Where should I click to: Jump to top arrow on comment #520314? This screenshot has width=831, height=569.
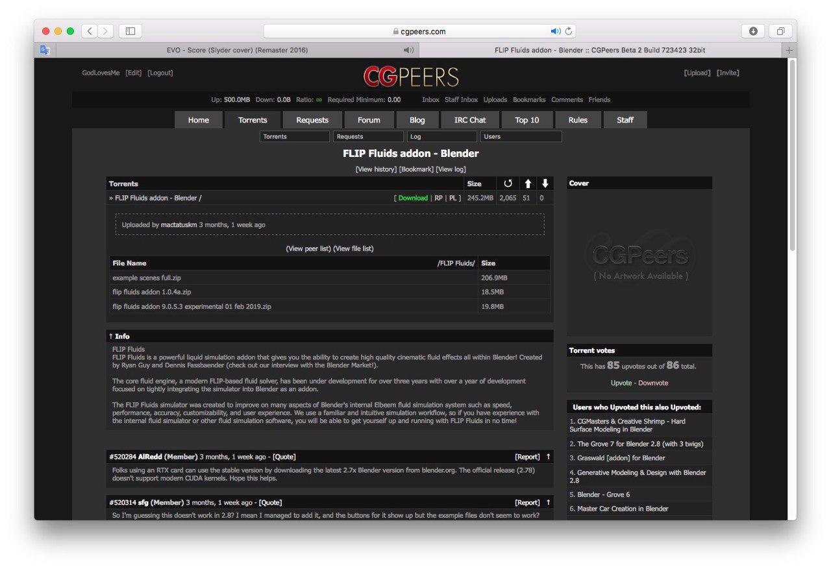[548, 502]
